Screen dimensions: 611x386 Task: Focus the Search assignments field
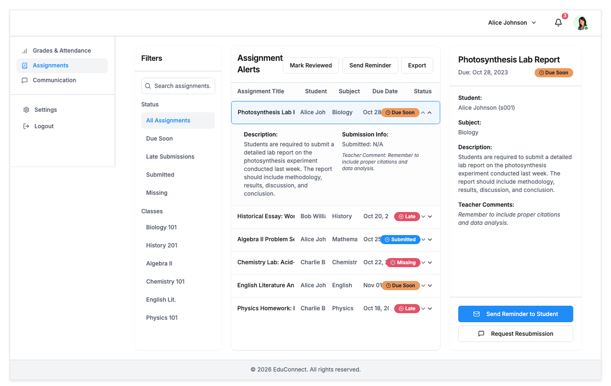click(x=182, y=86)
